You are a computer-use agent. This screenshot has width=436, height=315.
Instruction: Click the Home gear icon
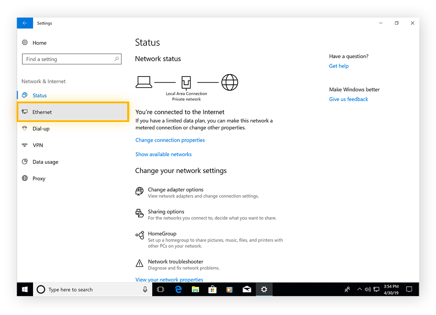25,43
